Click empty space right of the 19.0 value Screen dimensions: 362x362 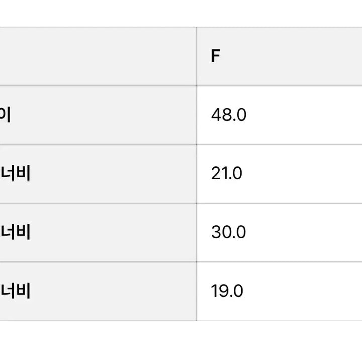point(307,291)
